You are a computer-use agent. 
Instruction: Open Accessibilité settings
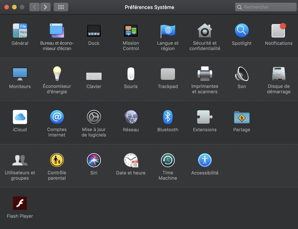[205, 160]
